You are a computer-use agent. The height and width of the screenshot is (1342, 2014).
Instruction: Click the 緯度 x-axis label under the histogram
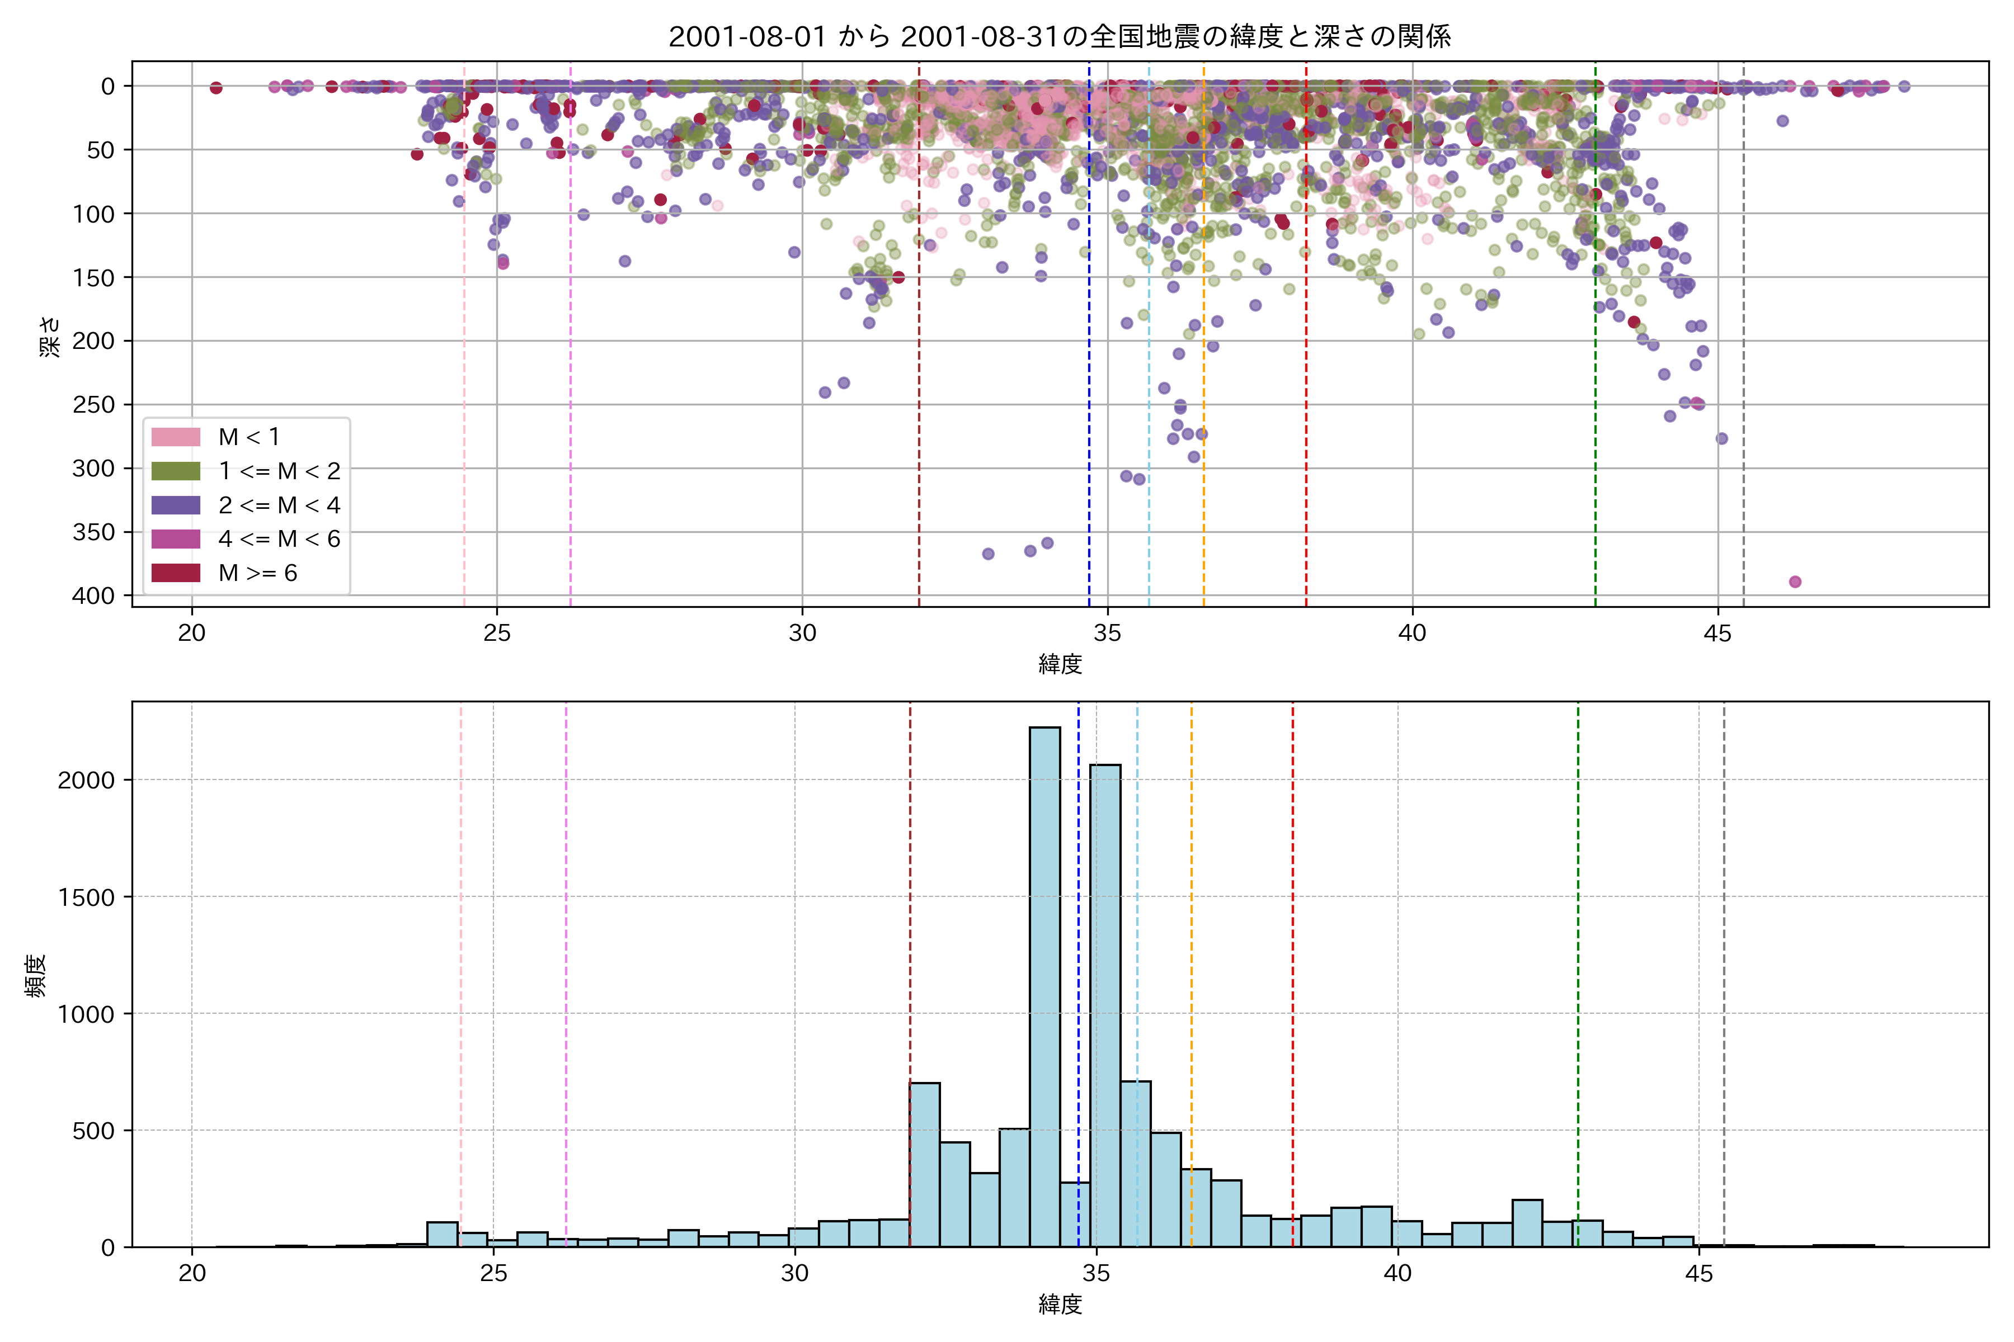click(1060, 1305)
